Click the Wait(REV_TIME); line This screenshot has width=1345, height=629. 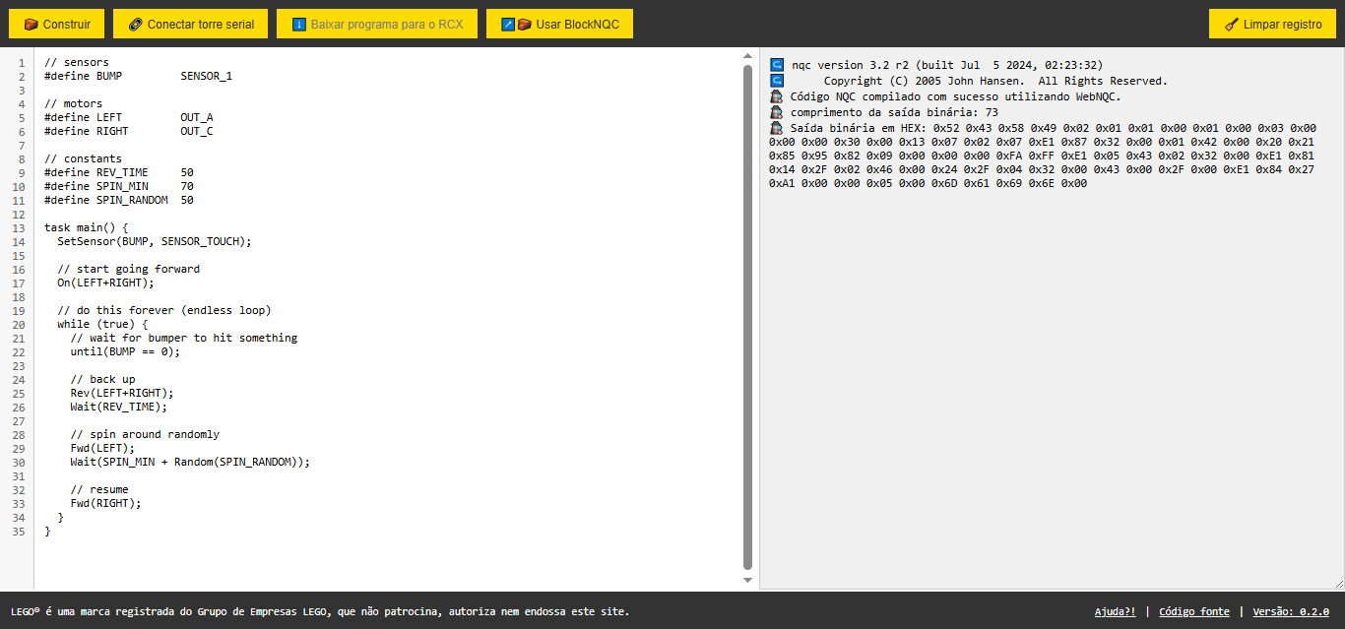119,407
